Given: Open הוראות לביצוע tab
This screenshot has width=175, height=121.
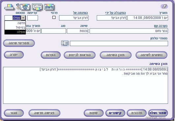Looking at the screenshot, I should (80, 55).
